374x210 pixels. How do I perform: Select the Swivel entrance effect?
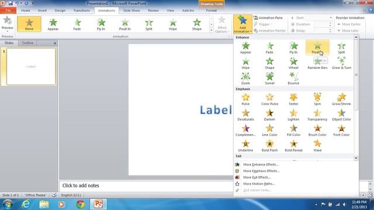(269, 79)
